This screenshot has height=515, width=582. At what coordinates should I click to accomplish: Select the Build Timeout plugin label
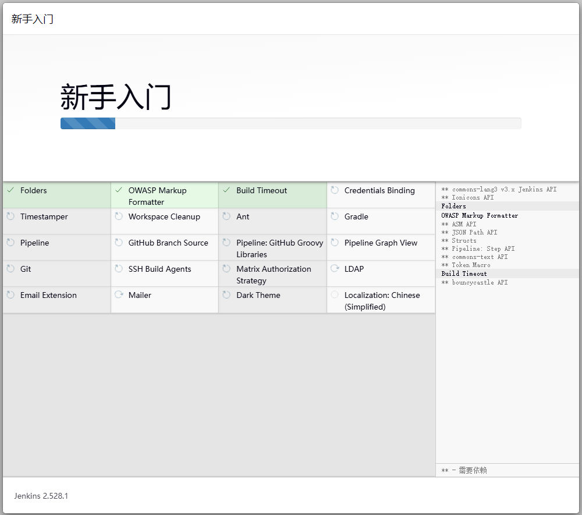click(262, 190)
